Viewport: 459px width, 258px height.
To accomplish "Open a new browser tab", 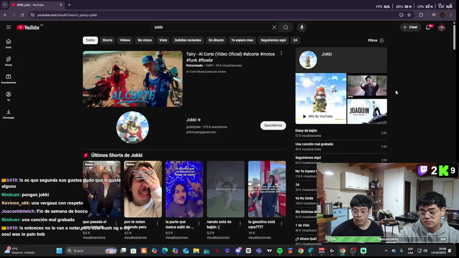I will tap(69, 5).
